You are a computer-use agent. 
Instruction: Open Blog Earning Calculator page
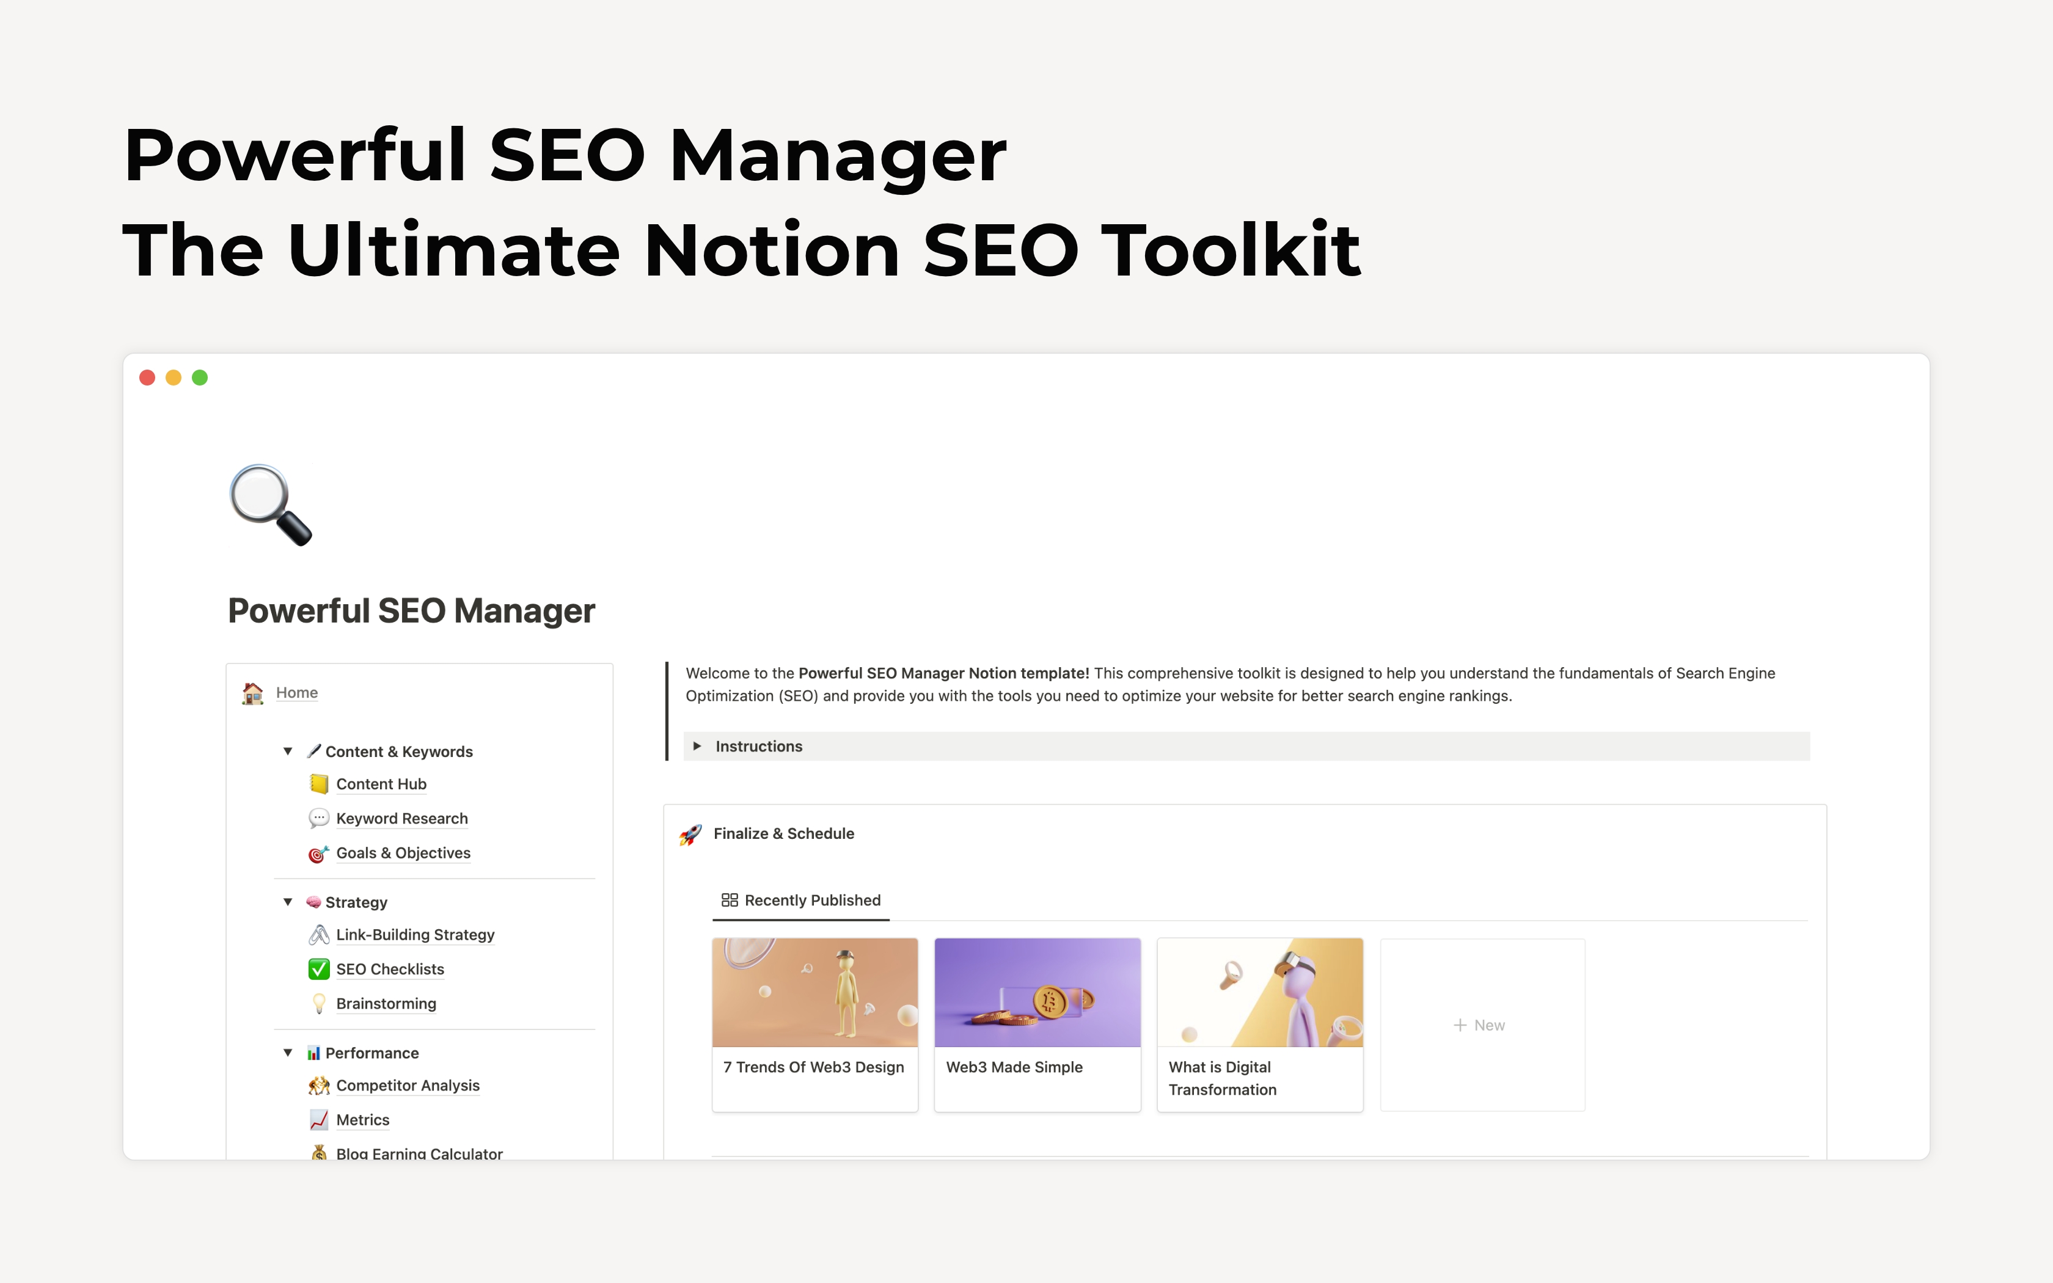click(x=419, y=1152)
